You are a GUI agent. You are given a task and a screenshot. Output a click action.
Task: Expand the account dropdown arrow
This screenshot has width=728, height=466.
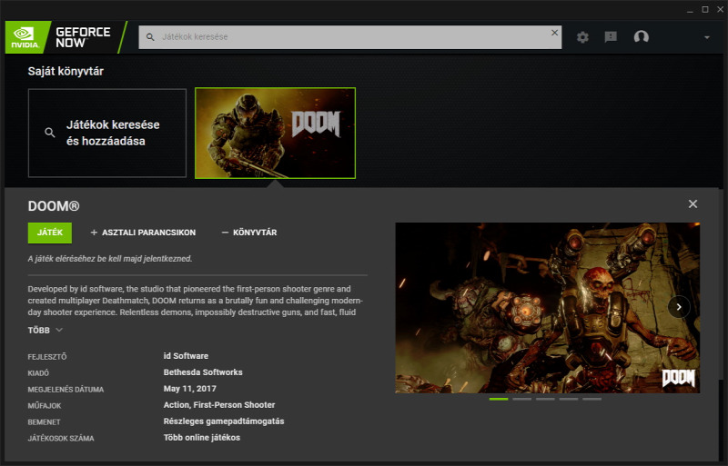(707, 37)
